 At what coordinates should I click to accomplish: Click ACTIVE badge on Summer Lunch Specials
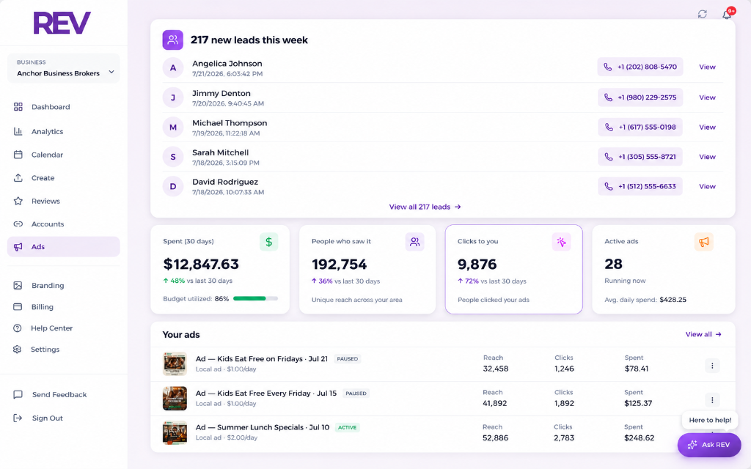[x=347, y=427]
